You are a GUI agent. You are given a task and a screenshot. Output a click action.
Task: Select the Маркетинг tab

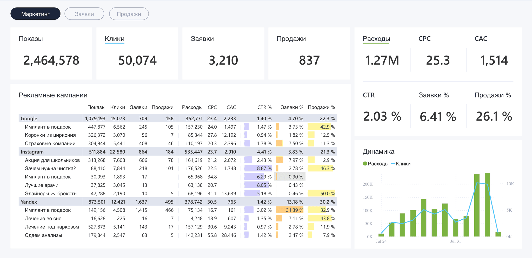pos(35,14)
